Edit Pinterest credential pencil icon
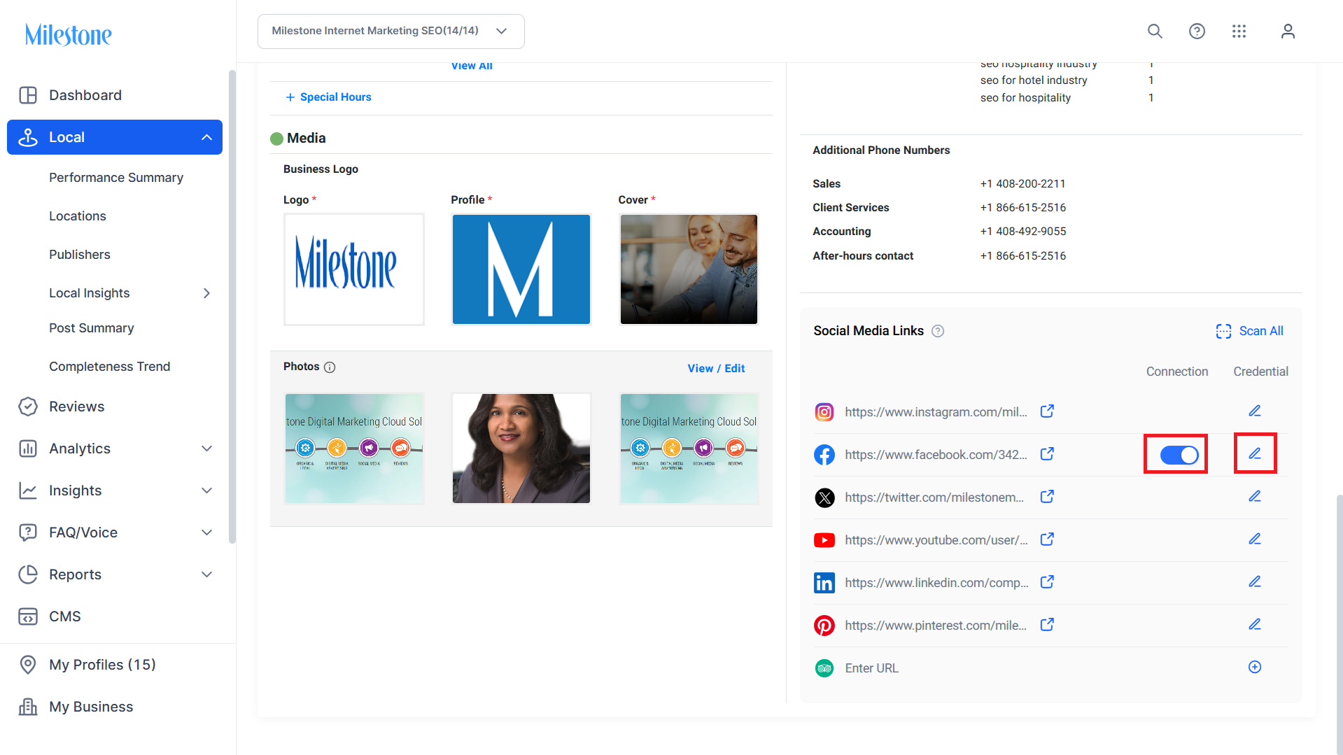The height and width of the screenshot is (755, 1343). (x=1255, y=624)
